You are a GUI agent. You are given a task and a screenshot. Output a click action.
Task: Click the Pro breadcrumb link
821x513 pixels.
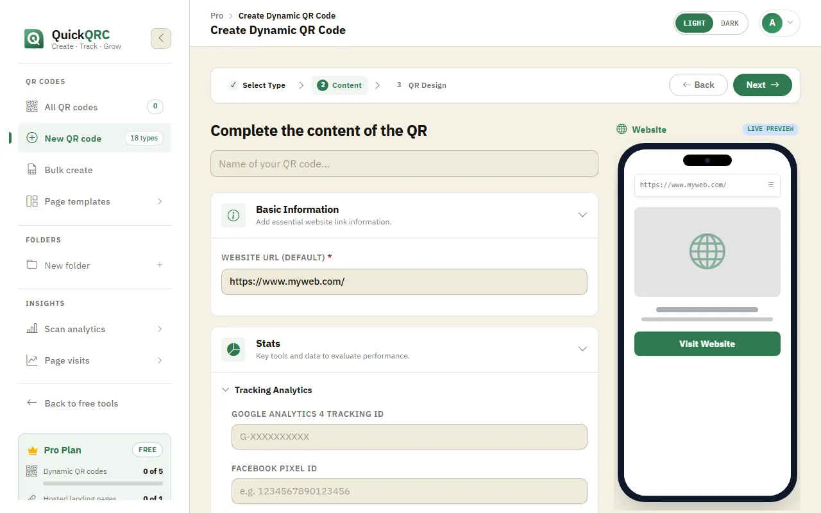(x=217, y=15)
